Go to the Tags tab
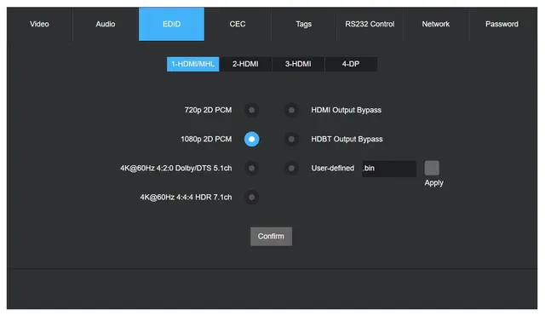Screen dimensions: 545x316 303,24
